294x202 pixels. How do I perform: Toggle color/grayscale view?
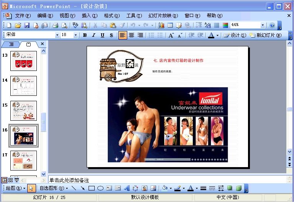[x=225, y=25]
